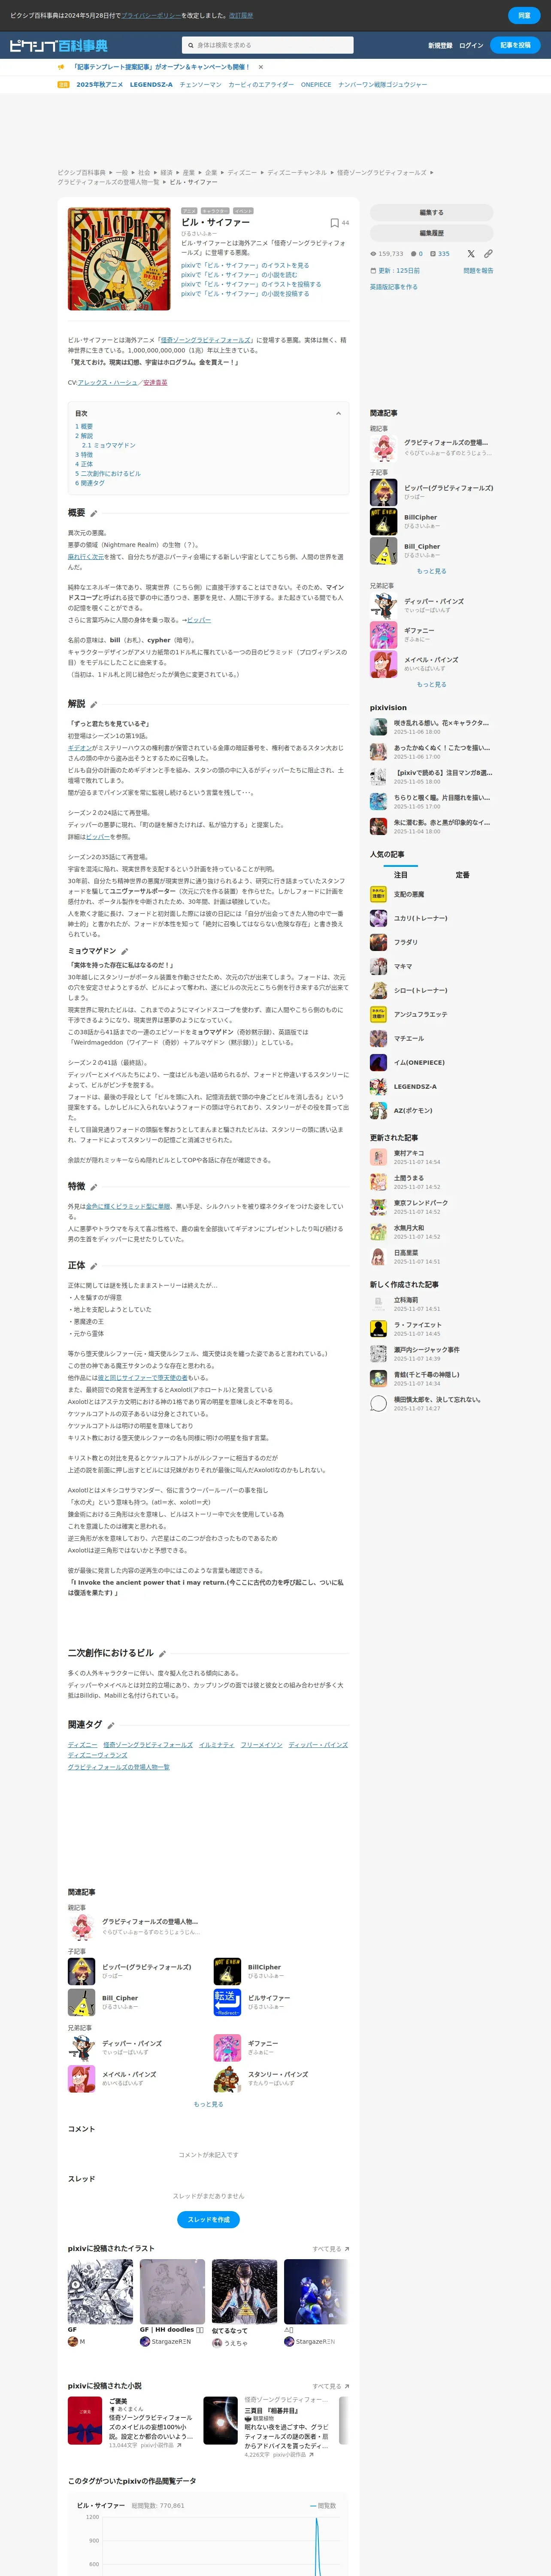Image resolution: width=551 pixels, height=2576 pixels.
Task: Open the blue 転送 redirect icon for ビルサイファー
Action: coord(227,2002)
